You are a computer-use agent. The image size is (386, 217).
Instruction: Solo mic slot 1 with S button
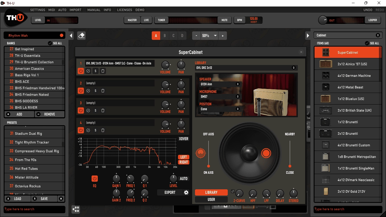[x=96, y=71]
